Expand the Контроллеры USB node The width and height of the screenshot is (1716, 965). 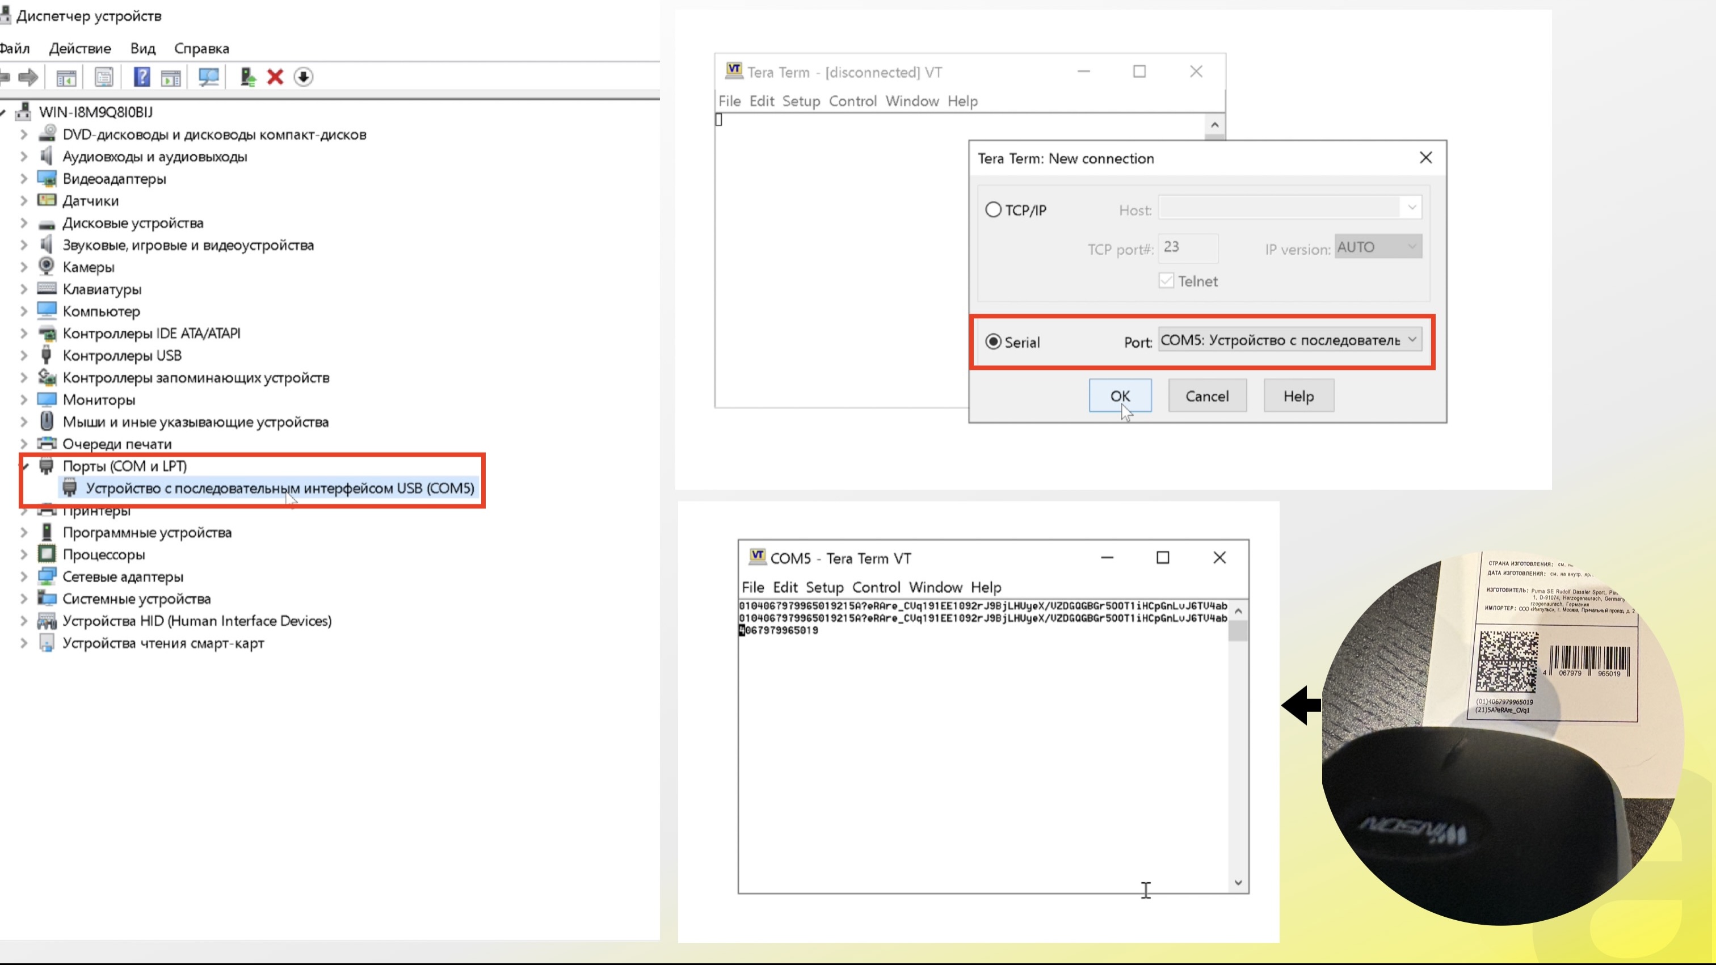click(x=24, y=356)
